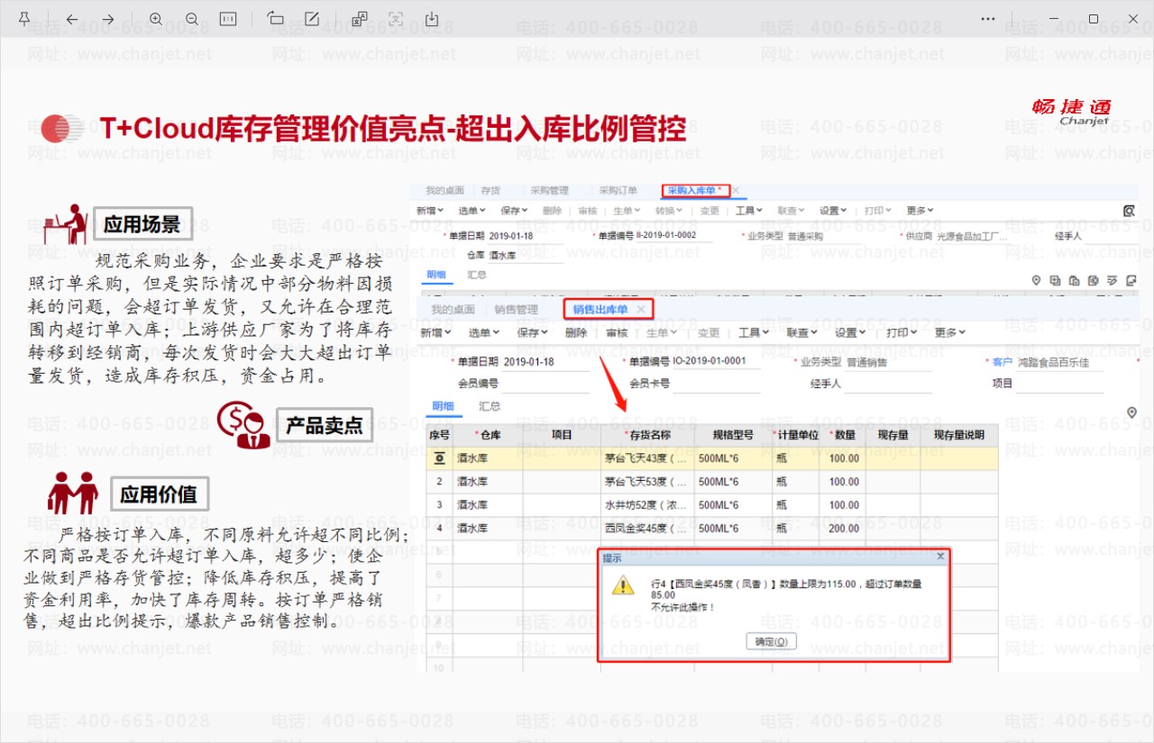This screenshot has height=743, width=1154.
Task: Open the image edit tool
Action: pos(312,19)
